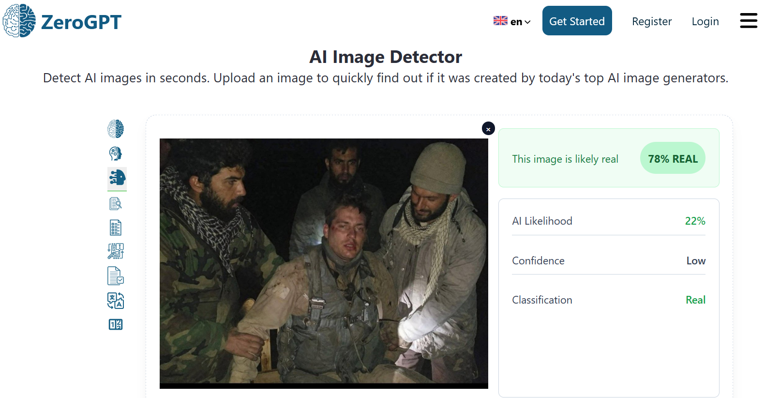Expand the en language dropdown
This screenshot has width=765, height=398.
[x=521, y=22]
